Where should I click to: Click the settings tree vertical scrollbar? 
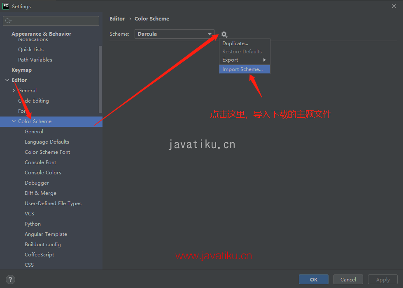click(100, 78)
